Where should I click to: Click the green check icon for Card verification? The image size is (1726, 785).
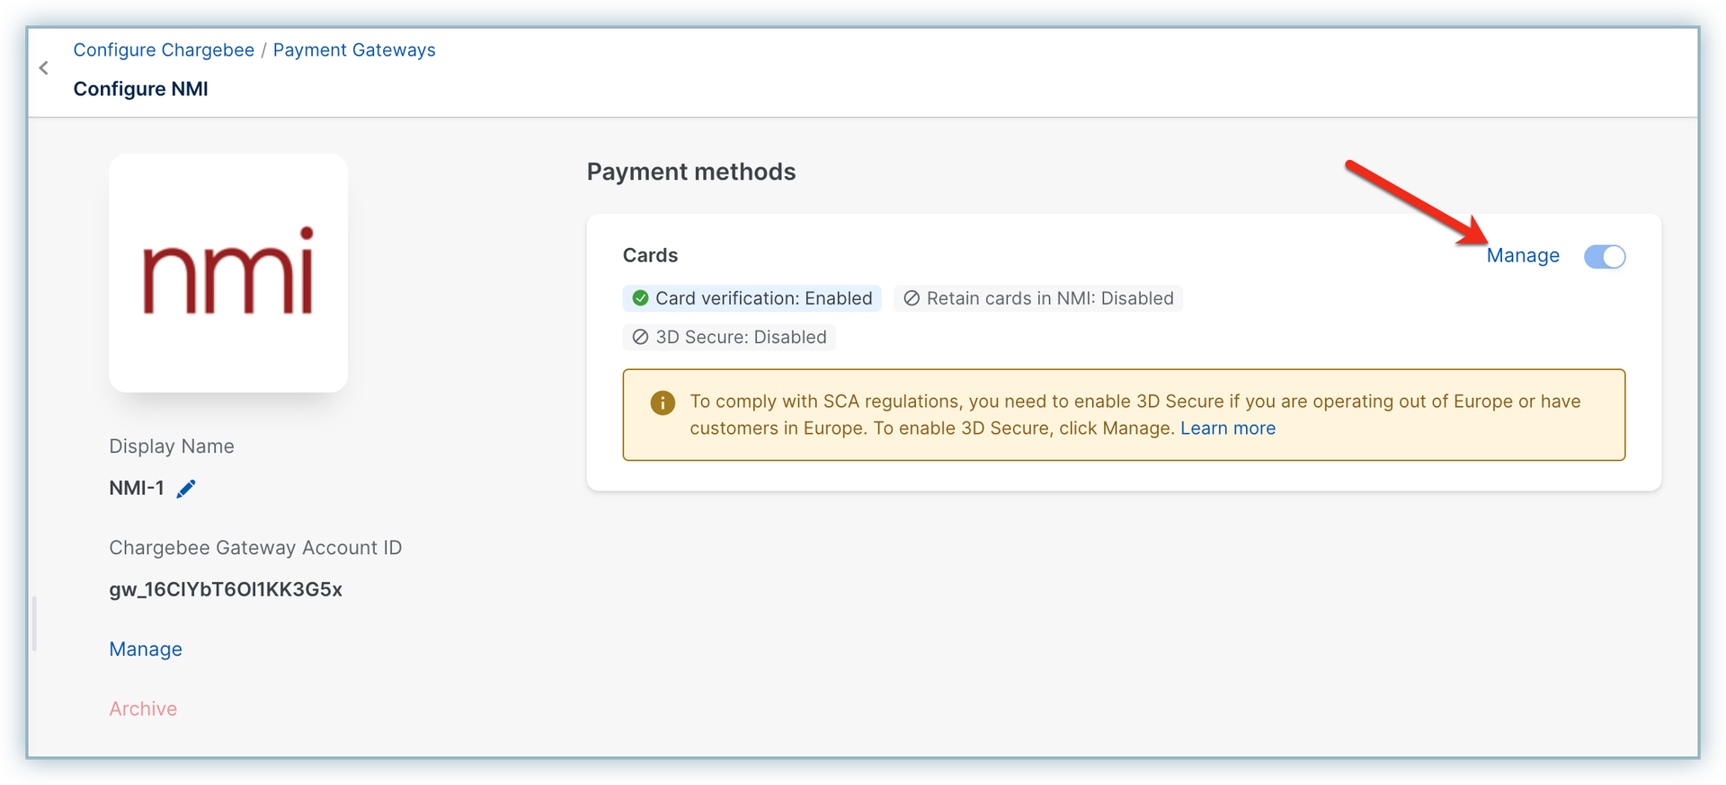(640, 298)
